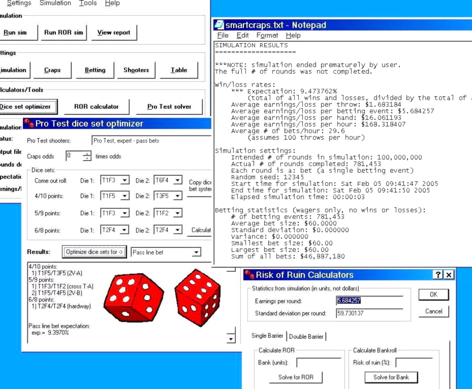Open the Craps settings button
Screen dimensions: 472x389
coord(52,70)
